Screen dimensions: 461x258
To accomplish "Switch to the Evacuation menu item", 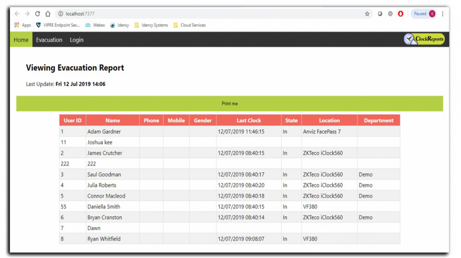I will coord(49,40).
